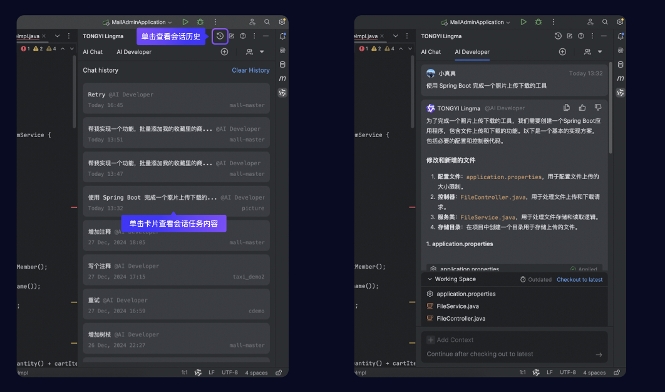Open help icon in left window's Lingma header
Image resolution: width=665 pixels, height=392 pixels.
click(242, 36)
